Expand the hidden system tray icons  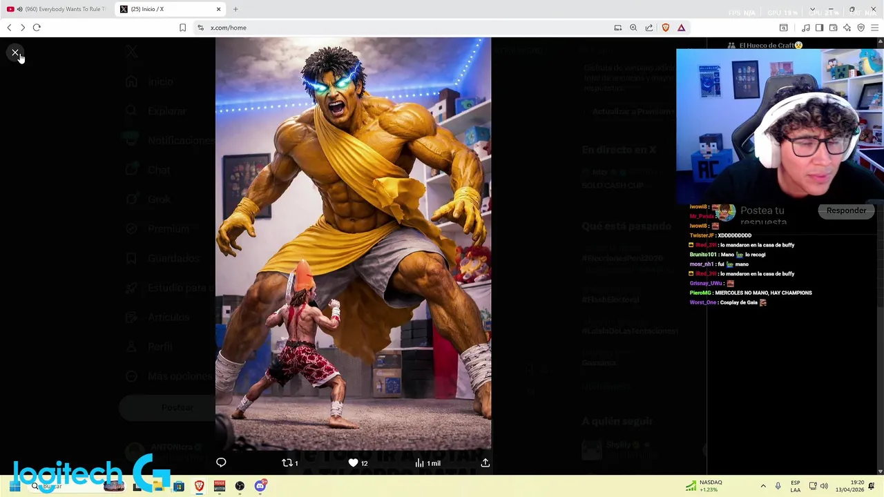click(x=763, y=486)
